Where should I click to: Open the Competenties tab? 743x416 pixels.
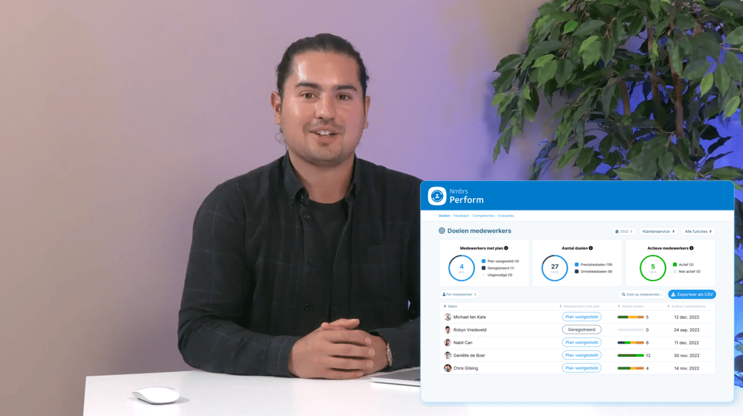pyautogui.click(x=484, y=216)
